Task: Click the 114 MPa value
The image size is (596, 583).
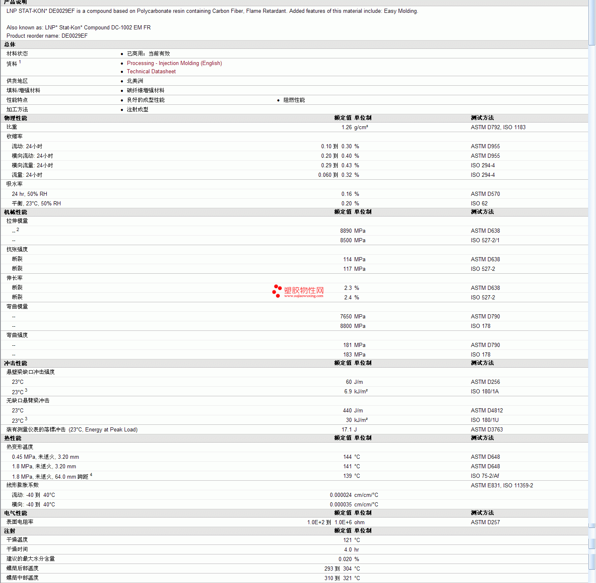Action: tap(354, 260)
